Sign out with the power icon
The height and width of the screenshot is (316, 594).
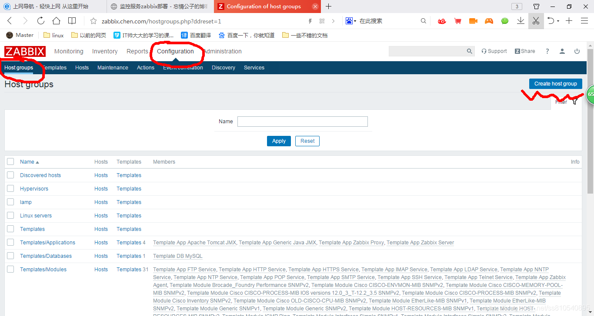(x=577, y=51)
